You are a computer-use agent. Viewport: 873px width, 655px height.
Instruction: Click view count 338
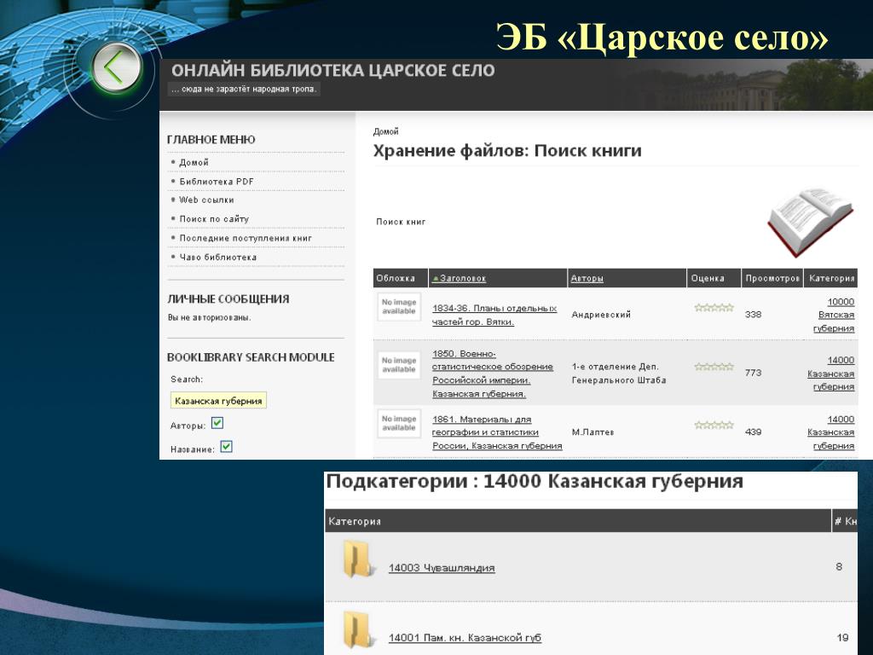(x=754, y=314)
